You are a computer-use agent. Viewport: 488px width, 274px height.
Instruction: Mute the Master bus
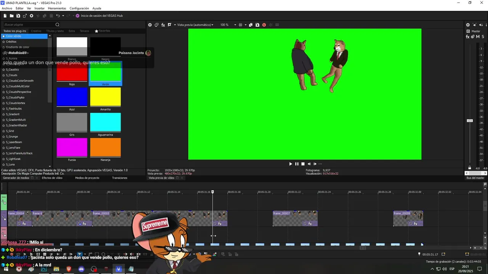478,37
